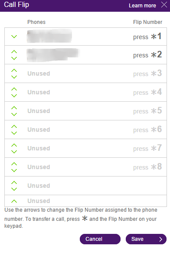Screen dimensions: 170x253
Task: Click the down arrow on the *5 row
Action: (x=14, y=114)
